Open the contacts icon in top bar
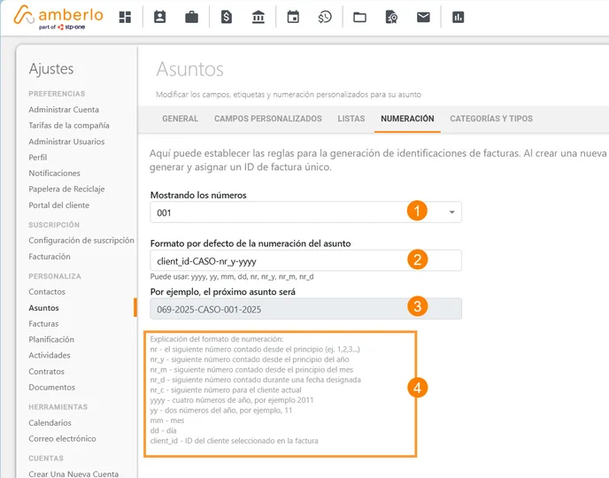The height and width of the screenshot is (478, 609). (159, 17)
